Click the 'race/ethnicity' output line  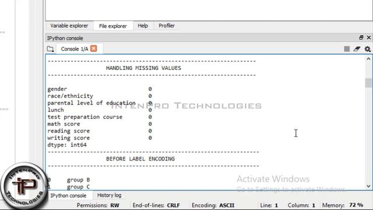coord(100,96)
